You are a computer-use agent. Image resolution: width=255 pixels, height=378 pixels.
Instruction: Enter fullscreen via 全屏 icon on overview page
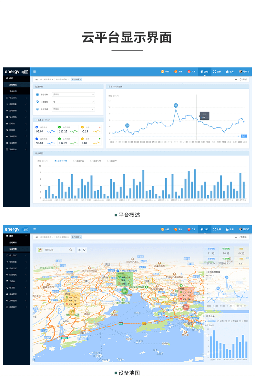tap(214, 71)
